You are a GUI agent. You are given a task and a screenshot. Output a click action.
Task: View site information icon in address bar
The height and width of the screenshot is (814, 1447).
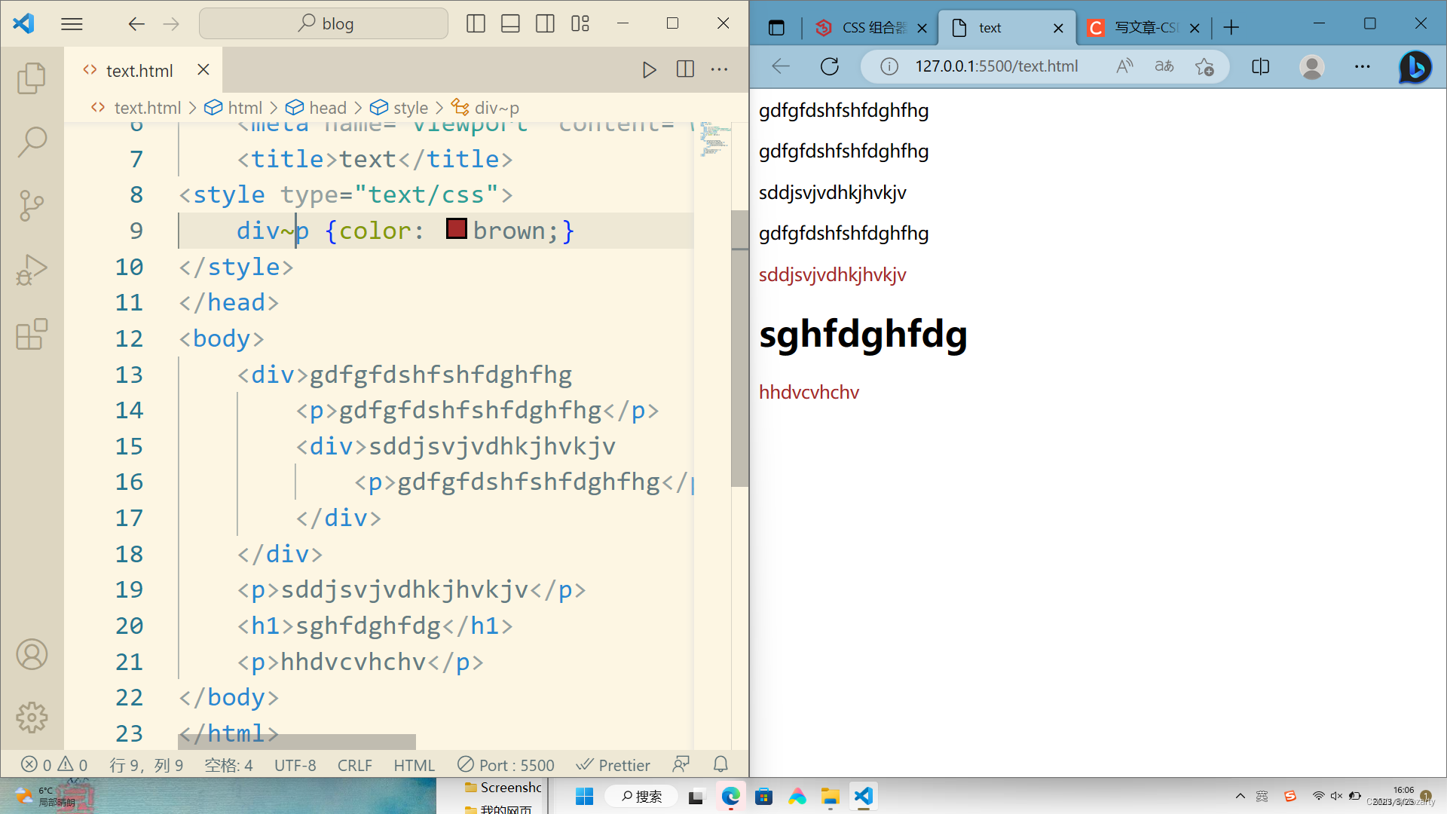tap(889, 66)
